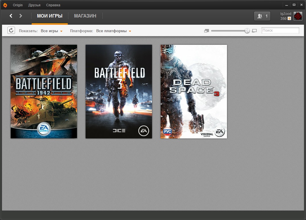This screenshot has height=220, width=306.
Task: Open the IgZood profile avatar
Action: [x=298, y=16]
